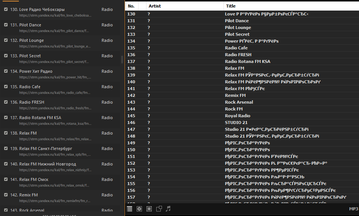Screen dimensions: 359x216
Task: Open the album cover disc view icon
Action: 139,209
